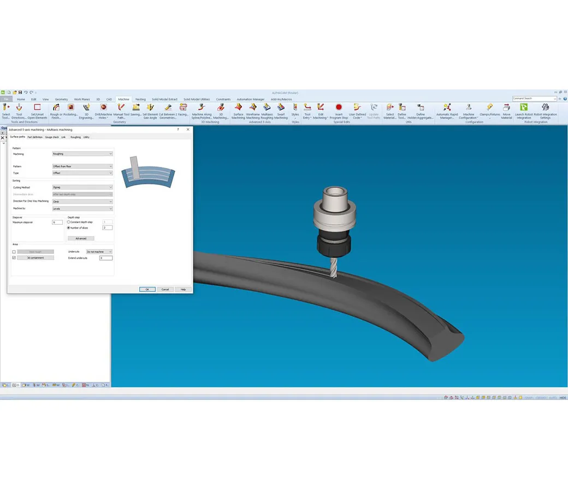The height and width of the screenshot is (491, 568).
Task: Open the Facing operation
Action: click(x=184, y=110)
